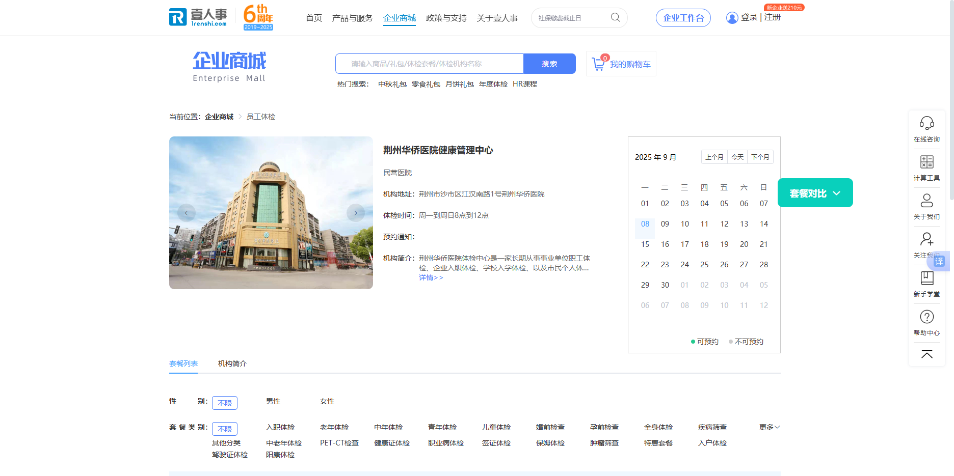954x476 pixels.
Task: Filter by PET-CT检查 category
Action: pyautogui.click(x=339, y=443)
